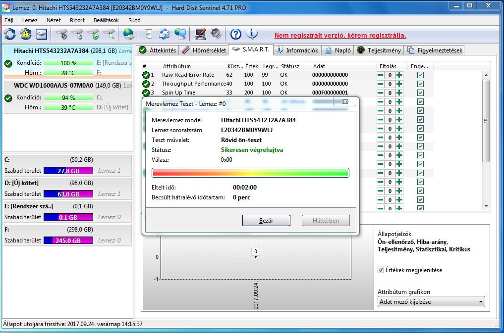Open configuration via monitor with screwdriver icon
The width and height of the screenshot is (504, 333).
coord(200,34)
